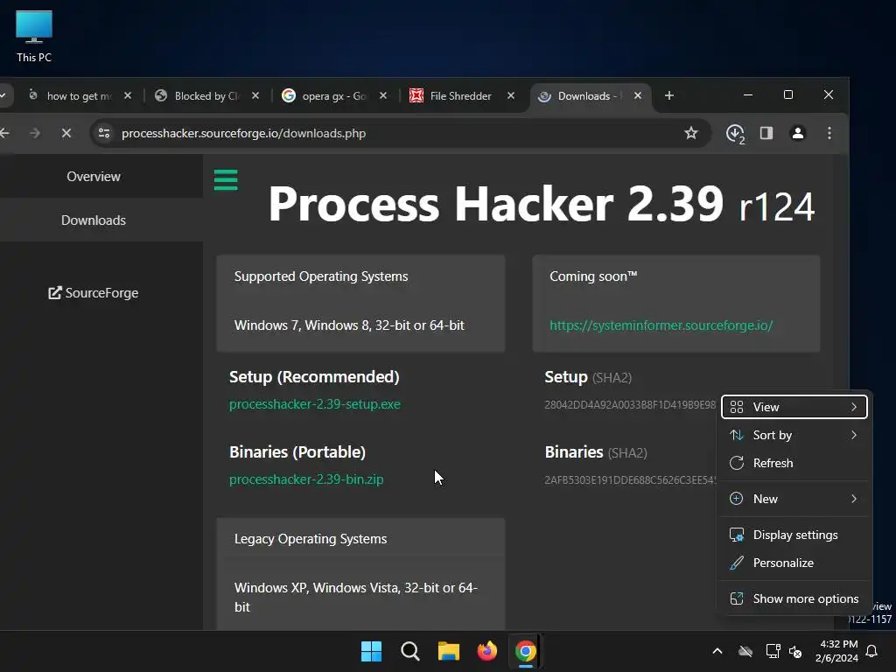Open the Chrome profile menu
Image resolution: width=896 pixels, height=672 pixels.
[798, 133]
